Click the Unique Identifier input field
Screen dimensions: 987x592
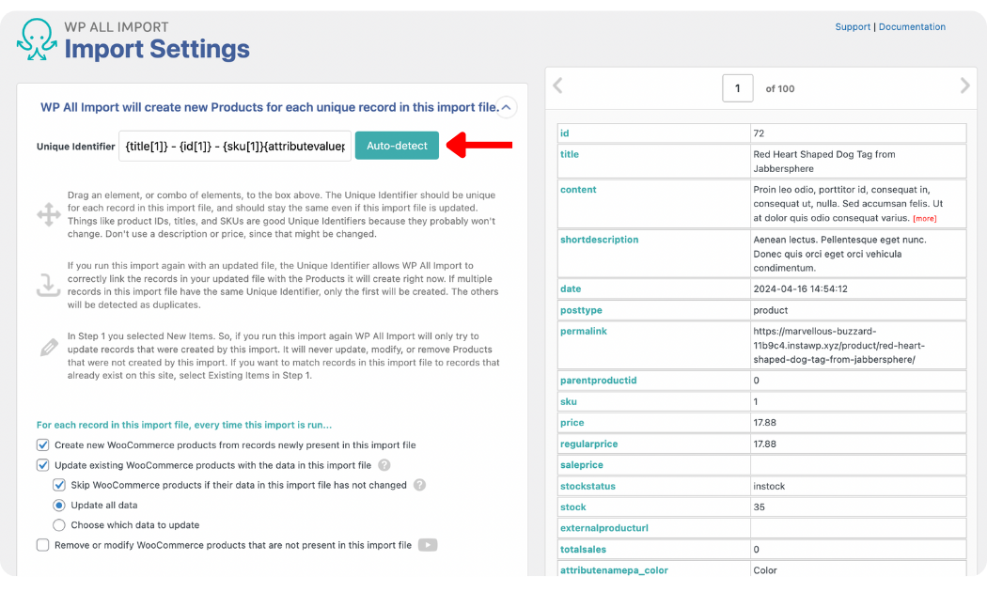pos(235,146)
